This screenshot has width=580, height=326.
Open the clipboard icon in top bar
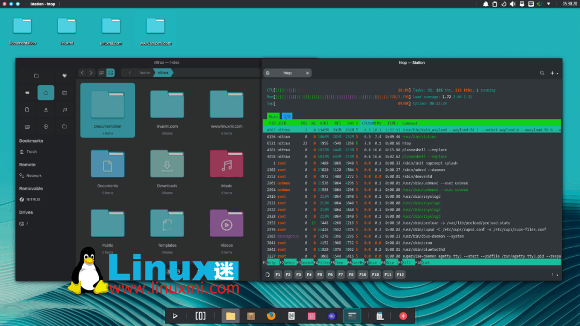click(495, 4)
